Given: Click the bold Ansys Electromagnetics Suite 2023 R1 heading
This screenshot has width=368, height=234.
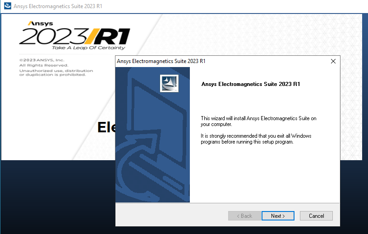Looking at the screenshot, I should 251,84.
